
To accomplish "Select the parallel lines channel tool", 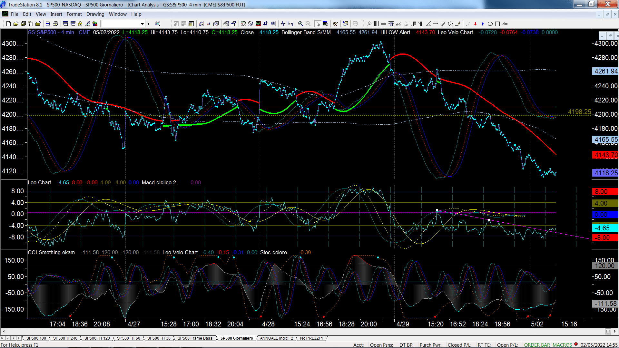I will pos(443,24).
